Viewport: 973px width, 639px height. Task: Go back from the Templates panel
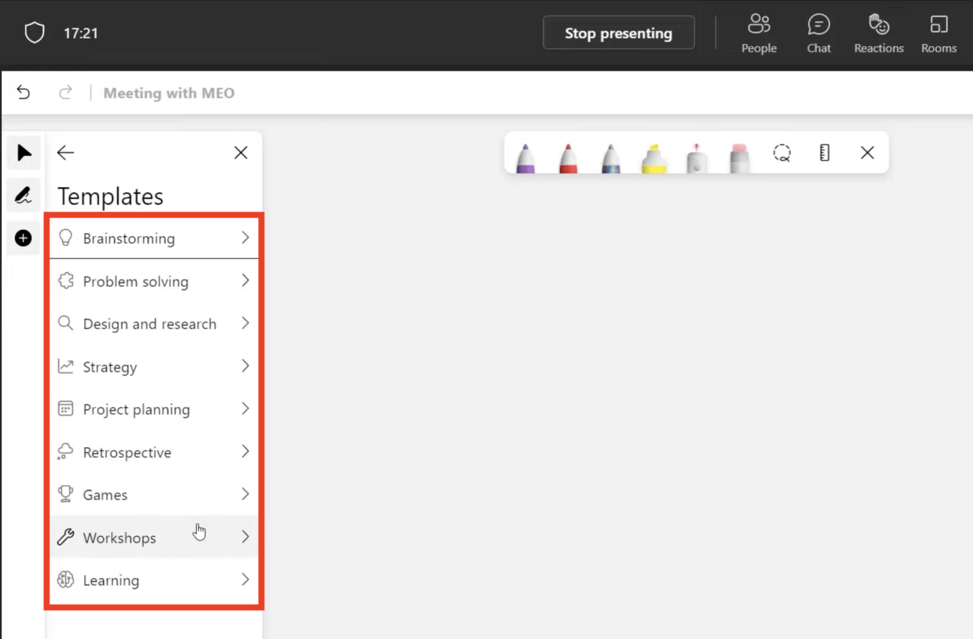point(65,153)
